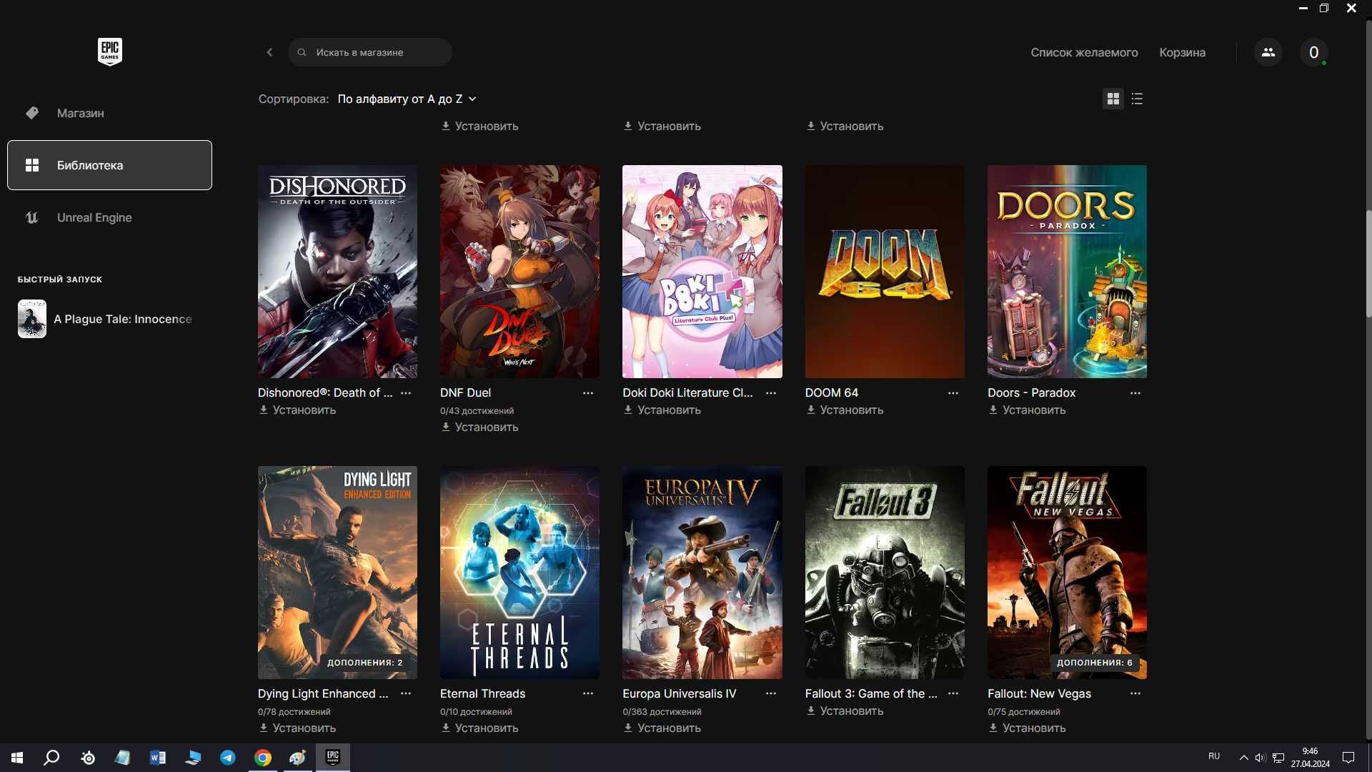Open the volume control in tray
1372x772 pixels.
1261,758
